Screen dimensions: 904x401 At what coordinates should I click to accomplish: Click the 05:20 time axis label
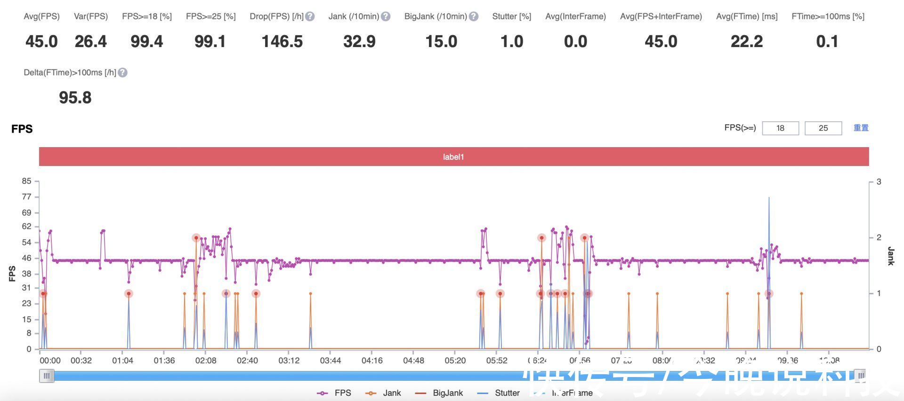(x=455, y=361)
